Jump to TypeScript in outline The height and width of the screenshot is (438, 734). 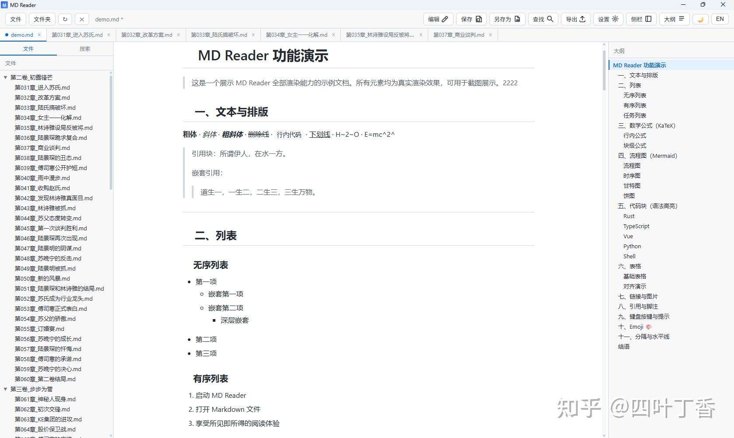[x=636, y=226]
